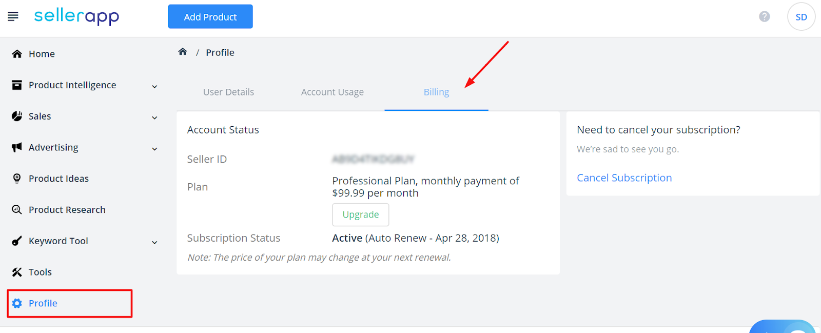Screen dimensions: 821x333
Task: Click the Profile gear icon
Action: 17,303
